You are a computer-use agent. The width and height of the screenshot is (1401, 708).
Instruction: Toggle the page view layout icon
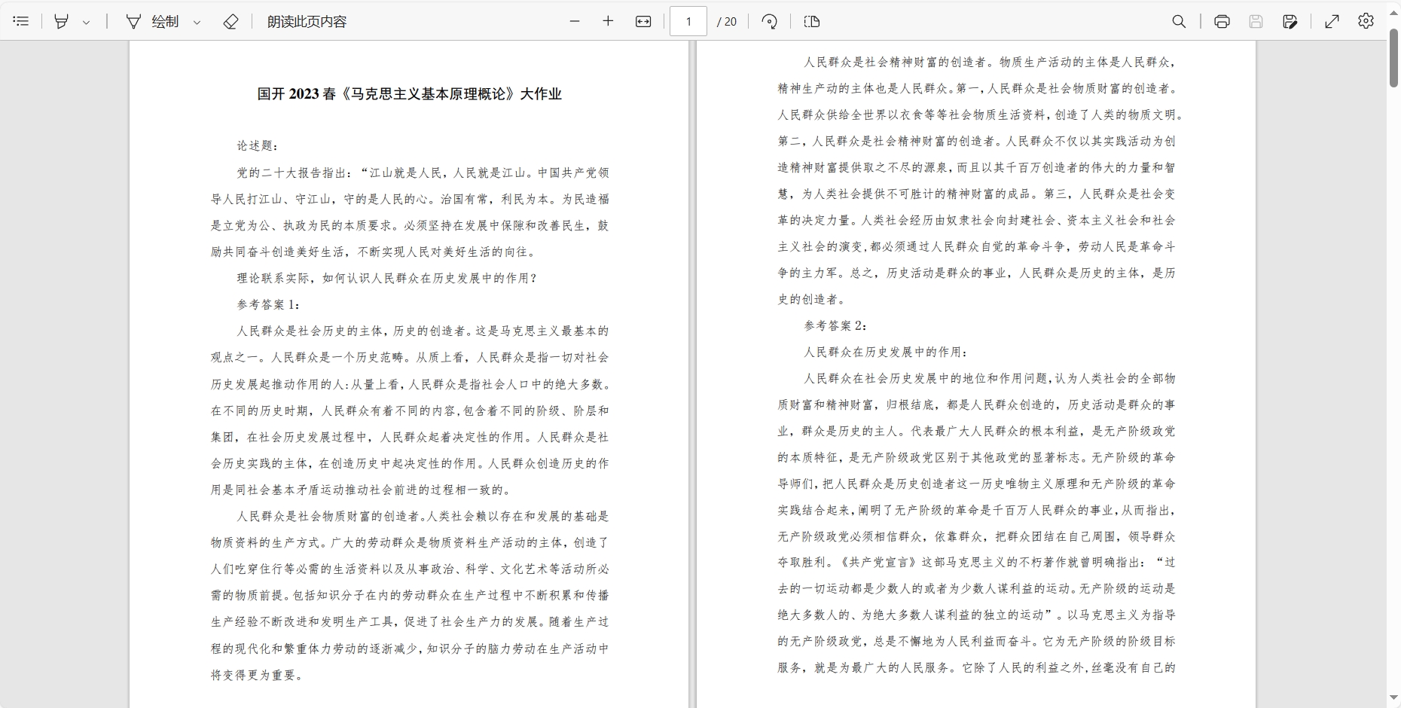(812, 21)
